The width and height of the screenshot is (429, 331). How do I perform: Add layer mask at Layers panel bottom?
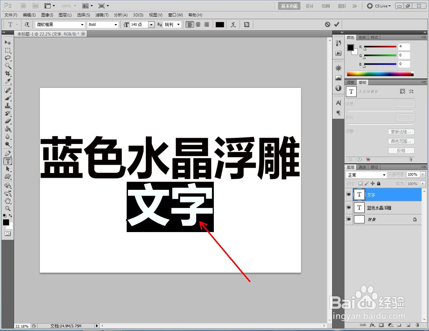point(381,325)
